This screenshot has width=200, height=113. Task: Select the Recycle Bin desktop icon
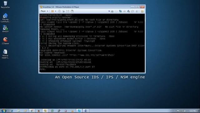coord(5,5)
